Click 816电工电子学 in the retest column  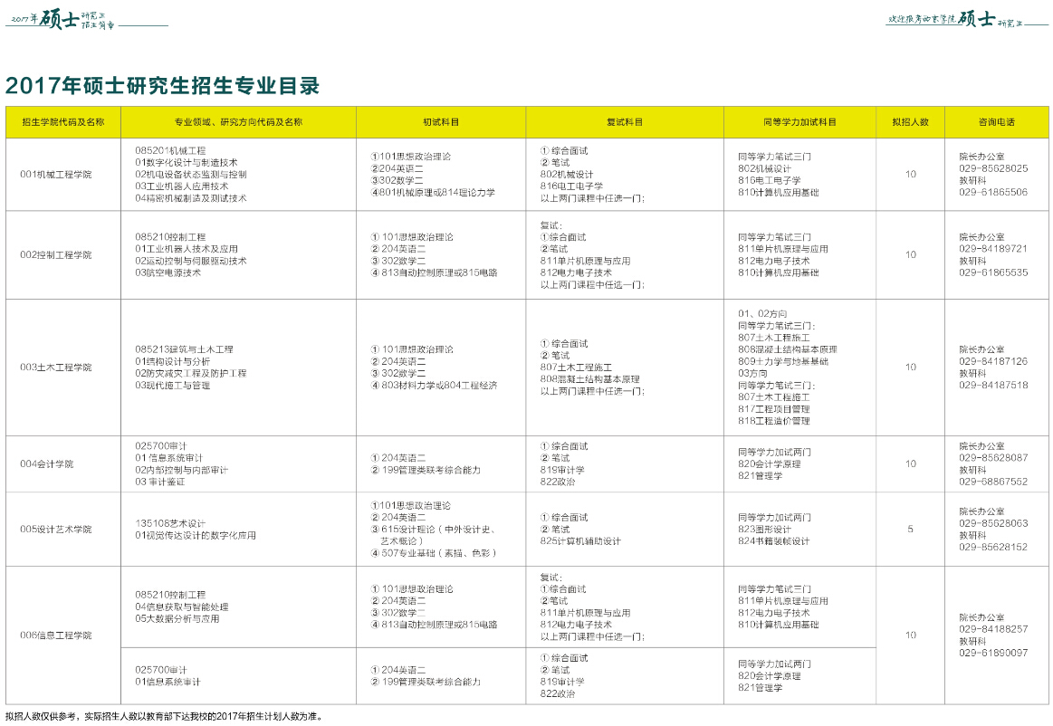point(571,186)
